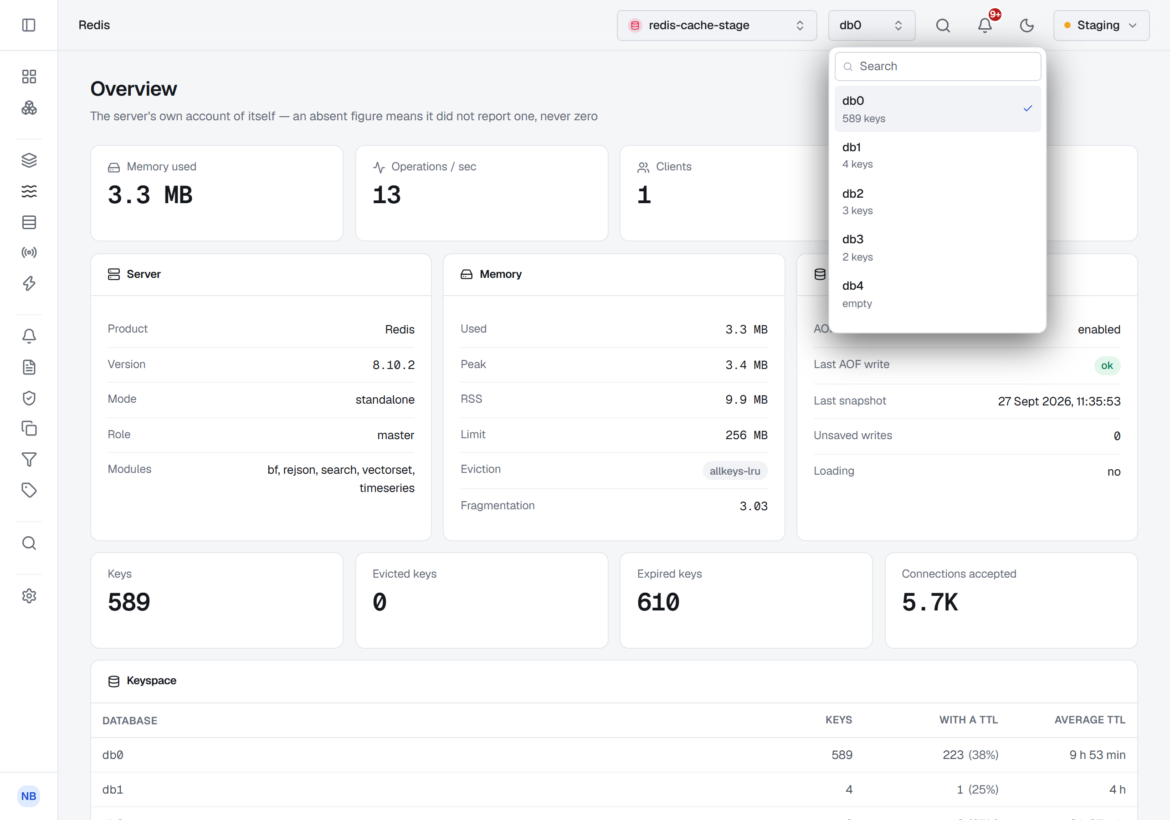This screenshot has height=820, width=1170.
Task: Open the copy duplicate icon in sidebar
Action: [29, 429]
